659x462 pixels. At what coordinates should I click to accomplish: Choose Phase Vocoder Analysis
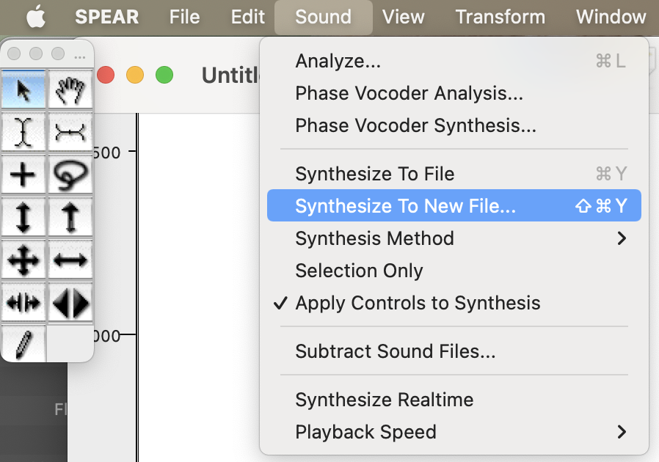coord(409,93)
